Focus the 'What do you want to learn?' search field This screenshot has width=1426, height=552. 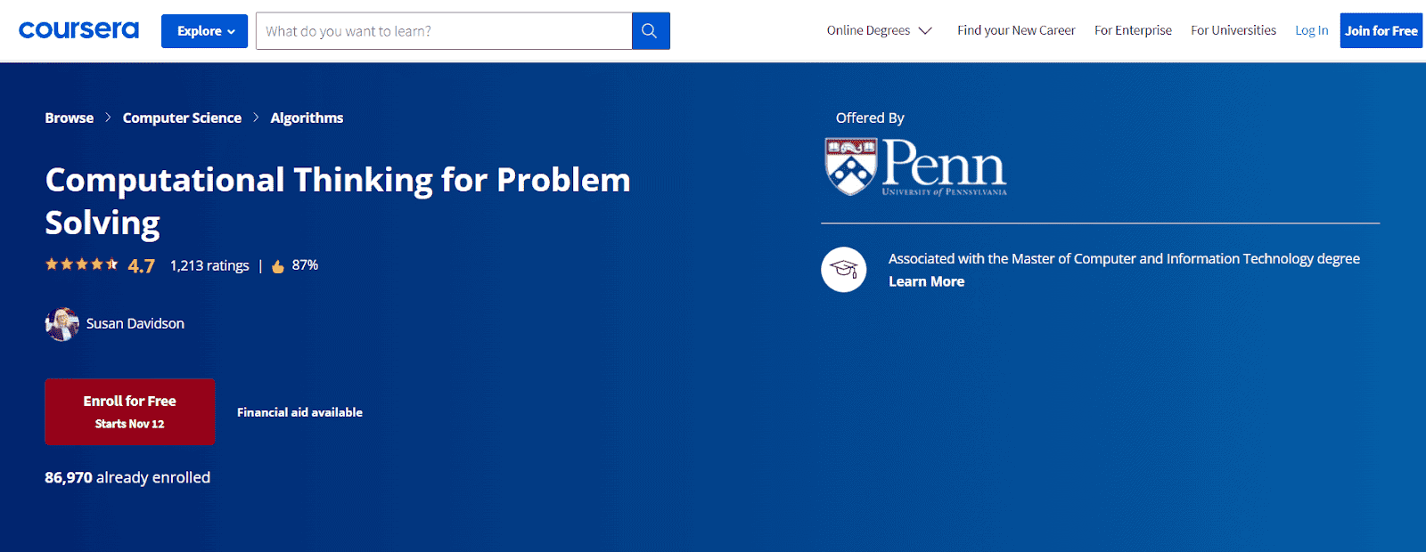444,31
